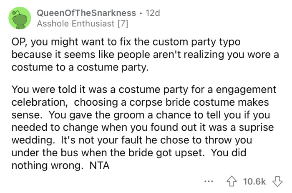This screenshot has width=292, height=193.
Task: Click the bracketed number 7 in the flair
Action: click(123, 24)
